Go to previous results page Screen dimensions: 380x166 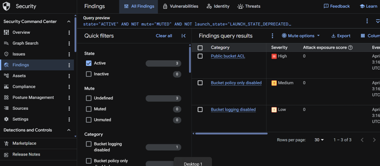(362, 140)
